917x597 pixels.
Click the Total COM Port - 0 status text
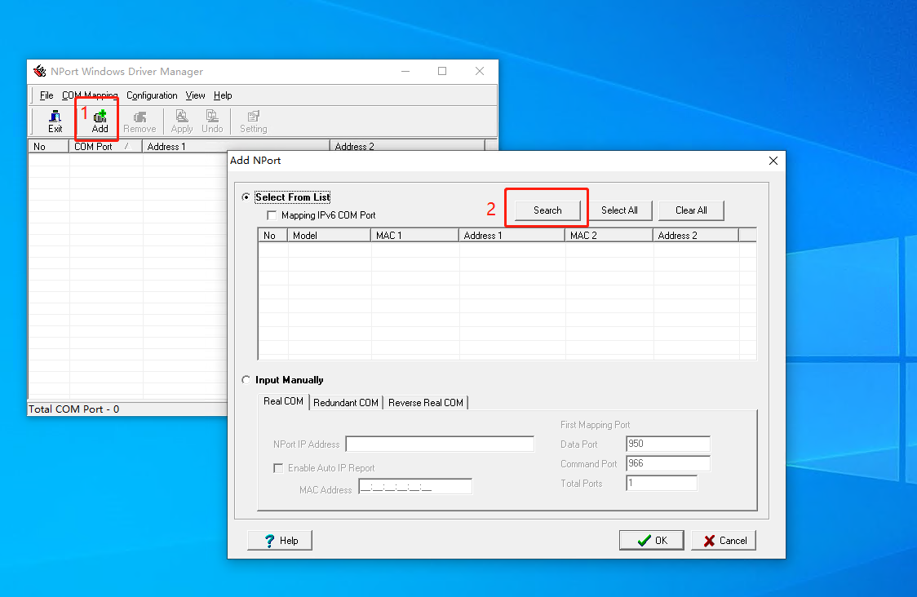tap(74, 409)
